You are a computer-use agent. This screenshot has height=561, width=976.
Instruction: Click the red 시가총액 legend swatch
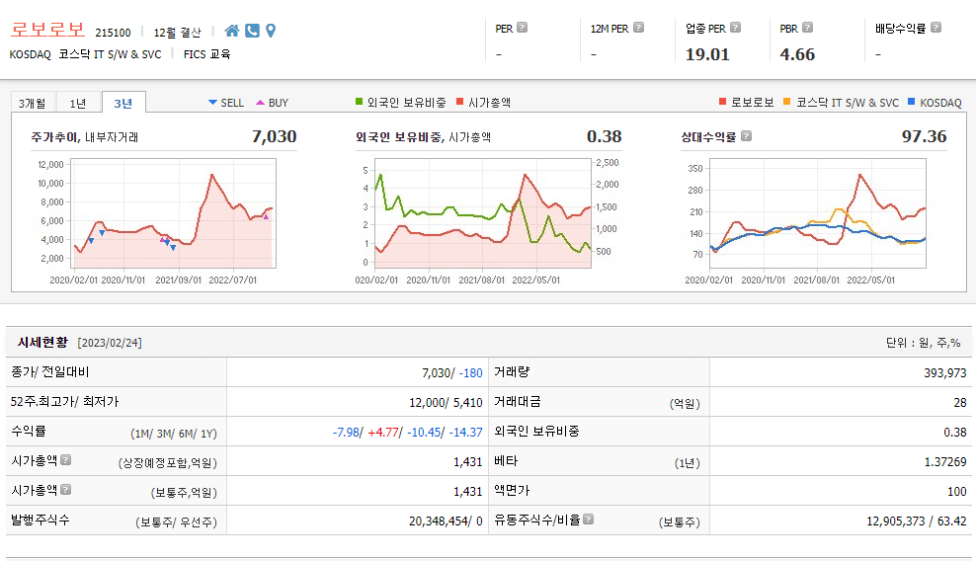point(460,102)
